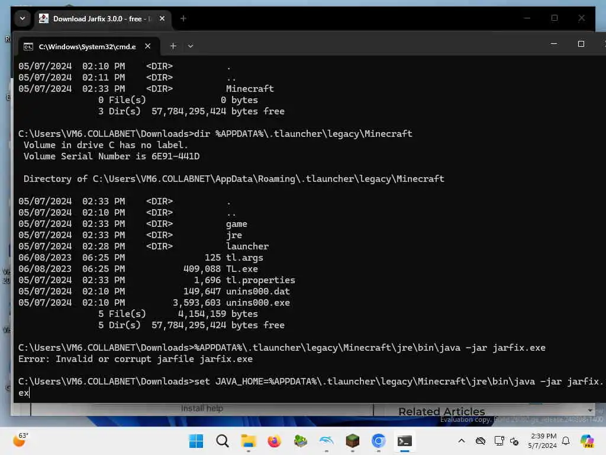Open a new browser tab
606x455 pixels.
click(x=183, y=18)
